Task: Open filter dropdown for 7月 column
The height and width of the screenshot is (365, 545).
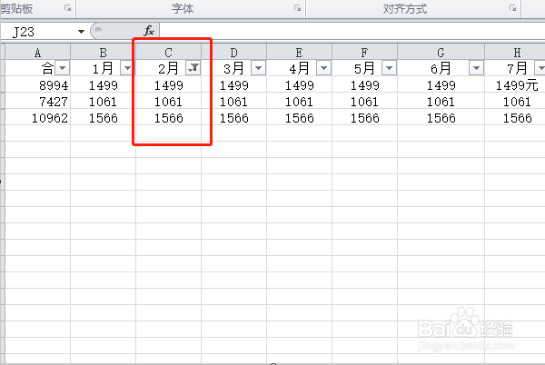Action: click(x=540, y=68)
